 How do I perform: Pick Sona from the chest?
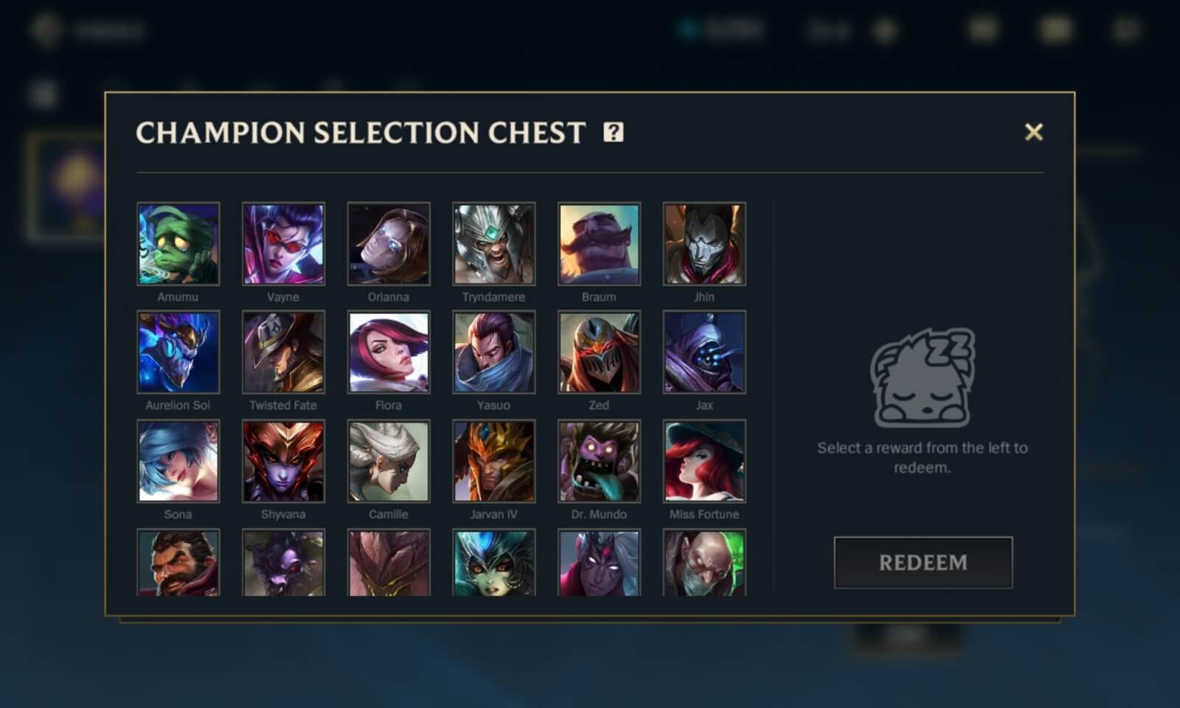[x=178, y=462]
